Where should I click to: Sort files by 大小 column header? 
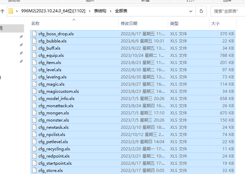(215, 24)
